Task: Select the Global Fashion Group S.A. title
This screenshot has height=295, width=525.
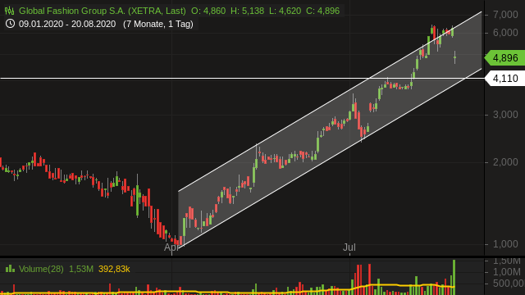Action: (102, 11)
